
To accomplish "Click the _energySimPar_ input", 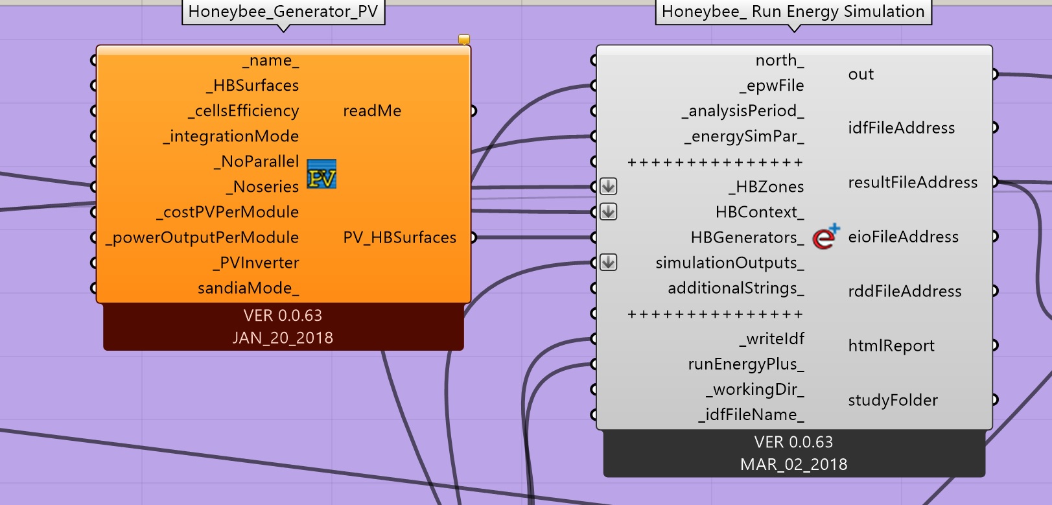I will (744, 136).
